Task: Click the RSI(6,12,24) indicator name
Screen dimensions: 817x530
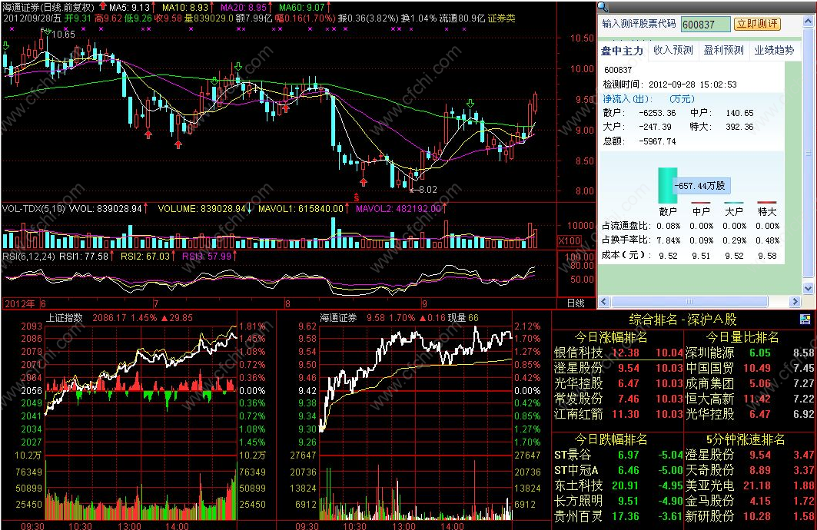Action: (x=29, y=256)
